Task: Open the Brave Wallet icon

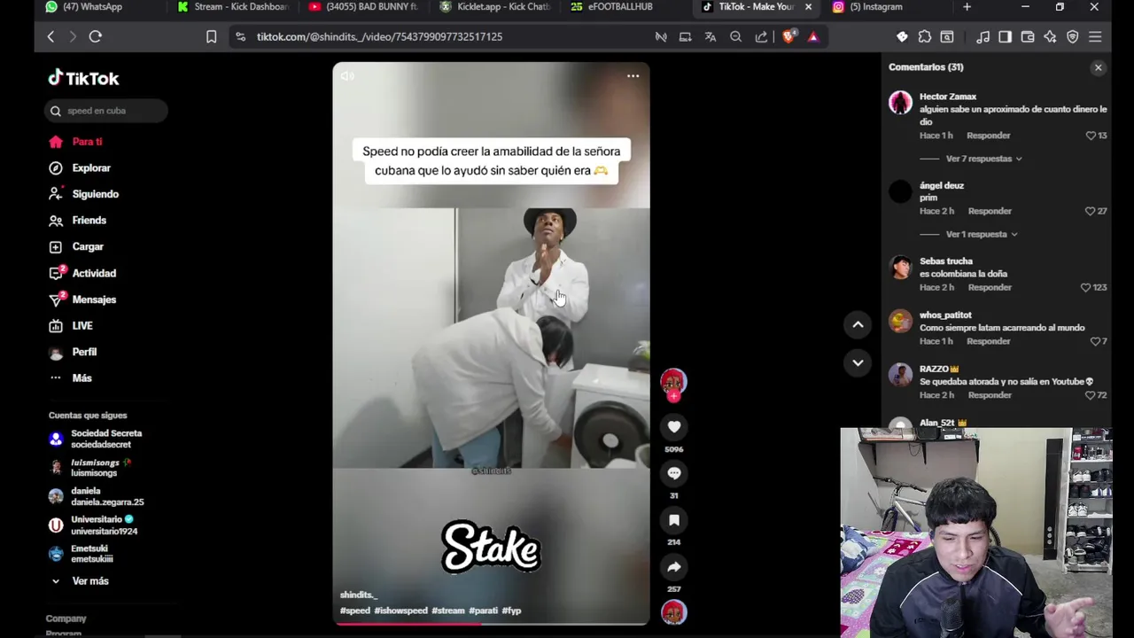Action: point(1028,36)
